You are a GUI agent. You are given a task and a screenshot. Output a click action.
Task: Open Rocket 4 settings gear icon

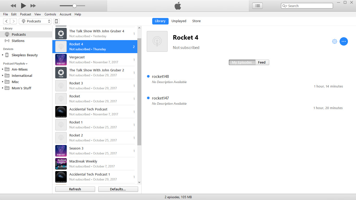[x=334, y=41]
